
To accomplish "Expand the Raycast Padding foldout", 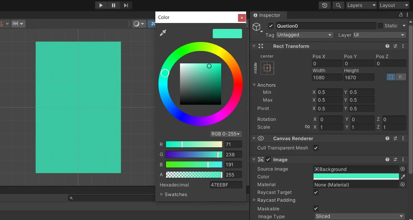I will 255,200.
